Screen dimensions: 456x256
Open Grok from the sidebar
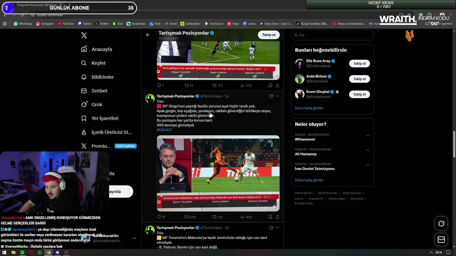pos(92,105)
